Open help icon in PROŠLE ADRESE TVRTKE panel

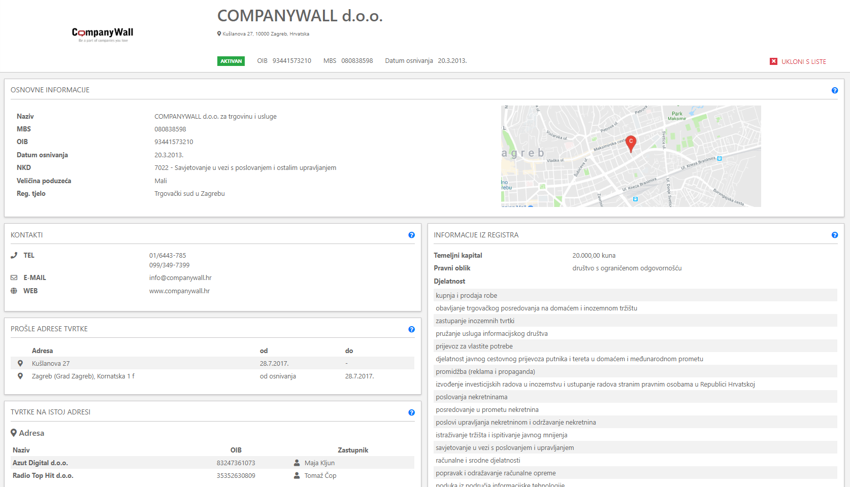point(412,329)
